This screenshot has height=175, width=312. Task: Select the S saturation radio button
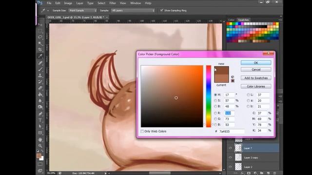click(x=215, y=101)
